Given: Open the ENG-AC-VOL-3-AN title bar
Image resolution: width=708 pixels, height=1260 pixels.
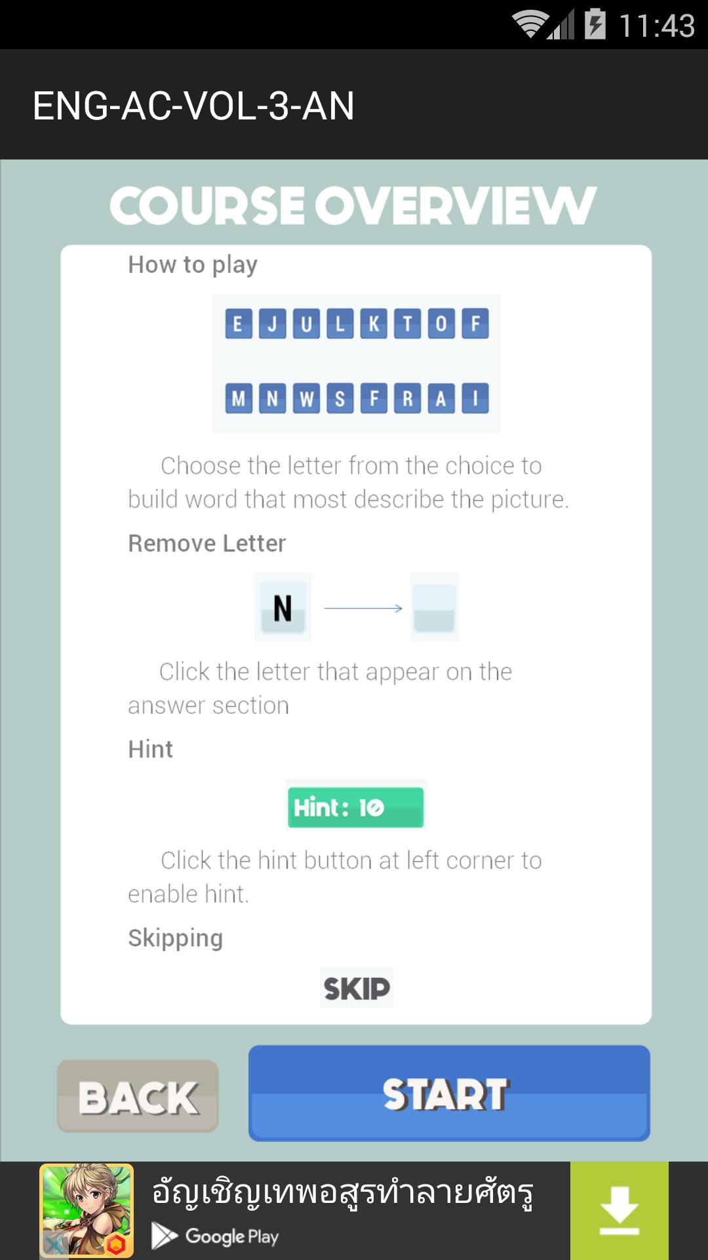Looking at the screenshot, I should (x=193, y=104).
